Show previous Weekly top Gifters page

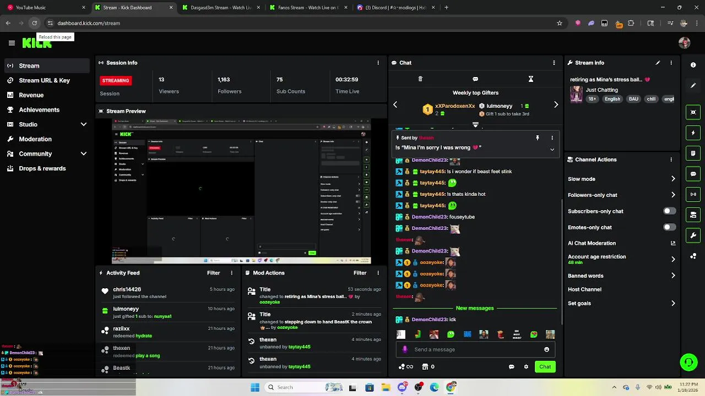(x=395, y=105)
